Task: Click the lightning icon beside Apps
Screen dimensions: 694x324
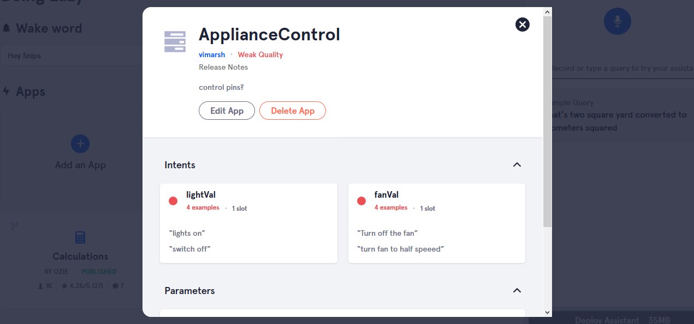Action: (x=7, y=91)
